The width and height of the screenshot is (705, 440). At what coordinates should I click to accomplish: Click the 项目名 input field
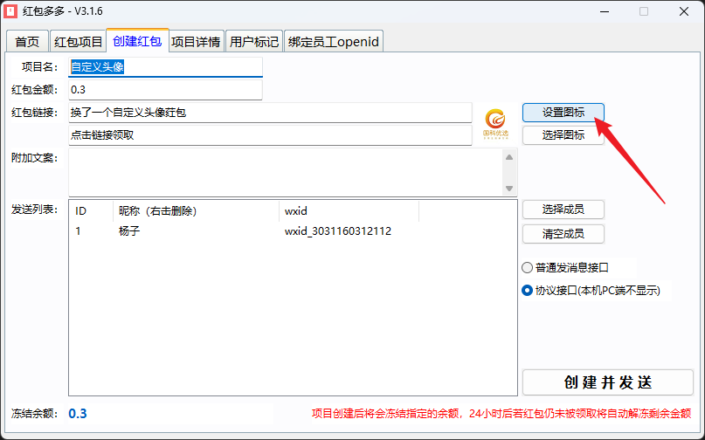pyautogui.click(x=165, y=67)
